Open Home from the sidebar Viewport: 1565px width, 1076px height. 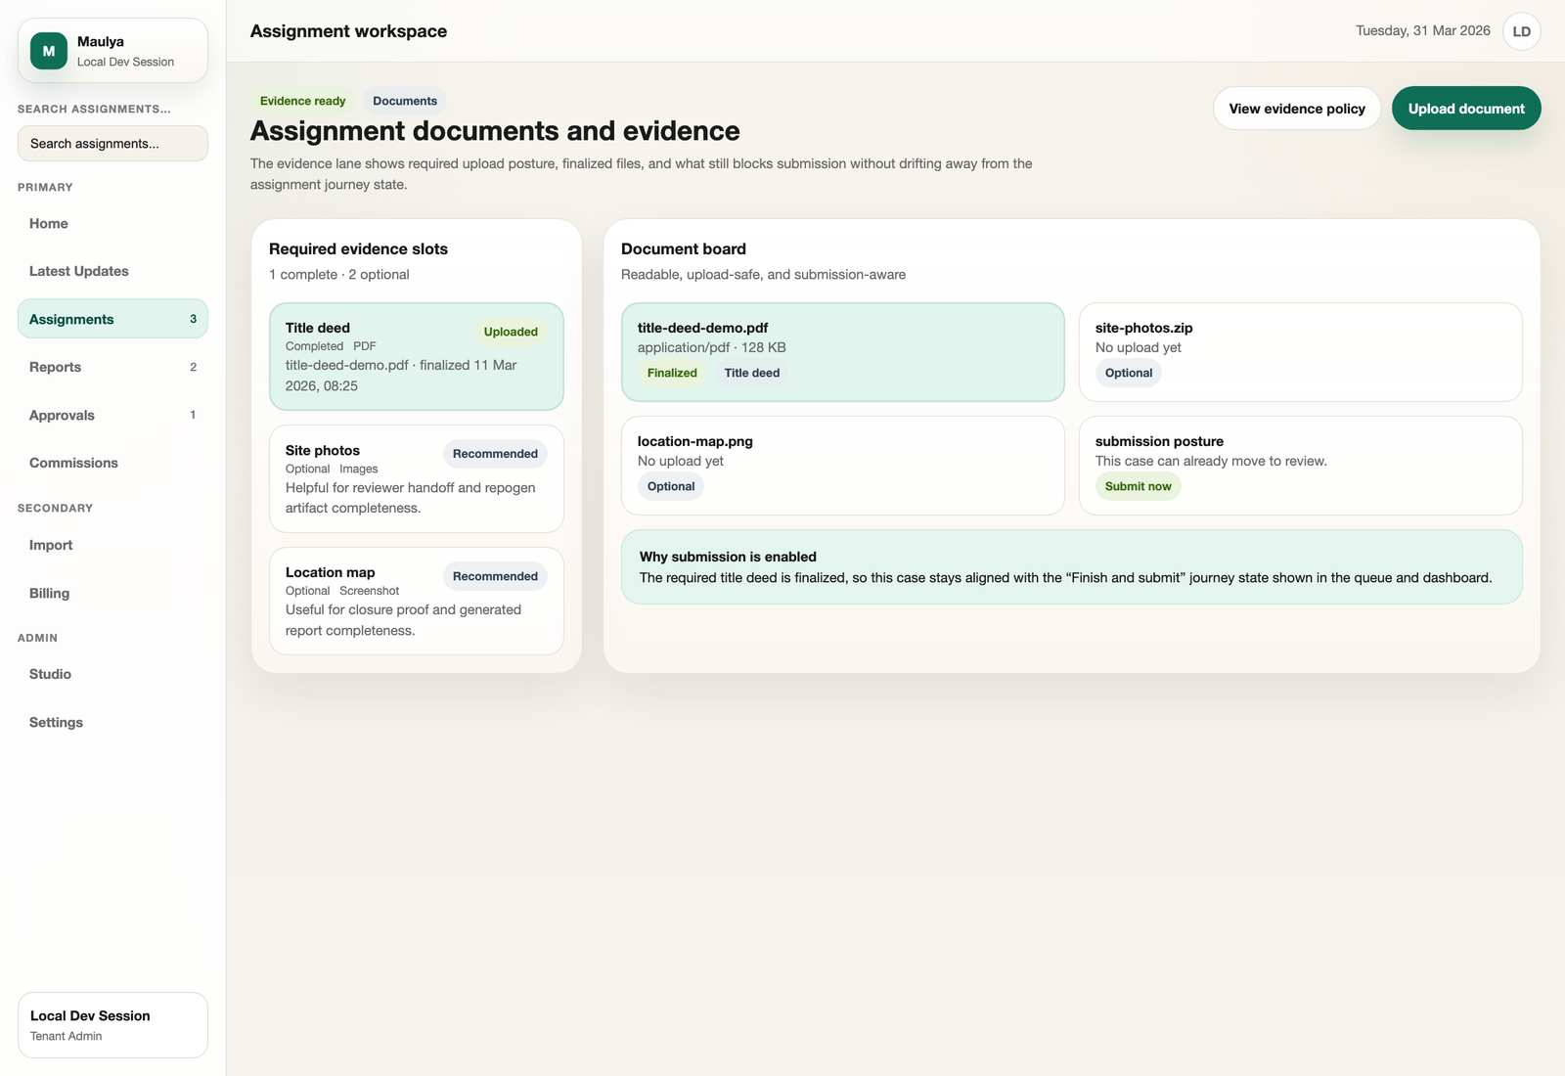48,223
